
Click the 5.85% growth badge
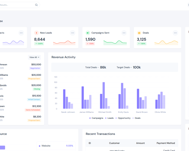click(39, 44)
